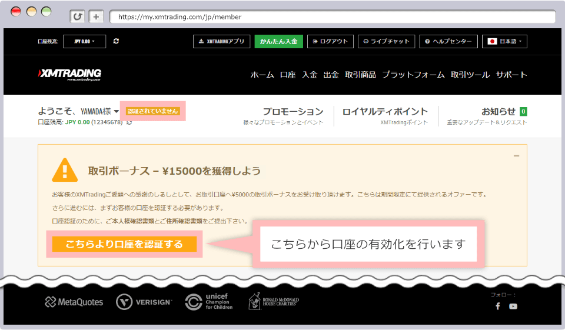Collapse the bonus notice with minus icon
Viewport: 565px width, 330px height.
pyautogui.click(x=516, y=156)
